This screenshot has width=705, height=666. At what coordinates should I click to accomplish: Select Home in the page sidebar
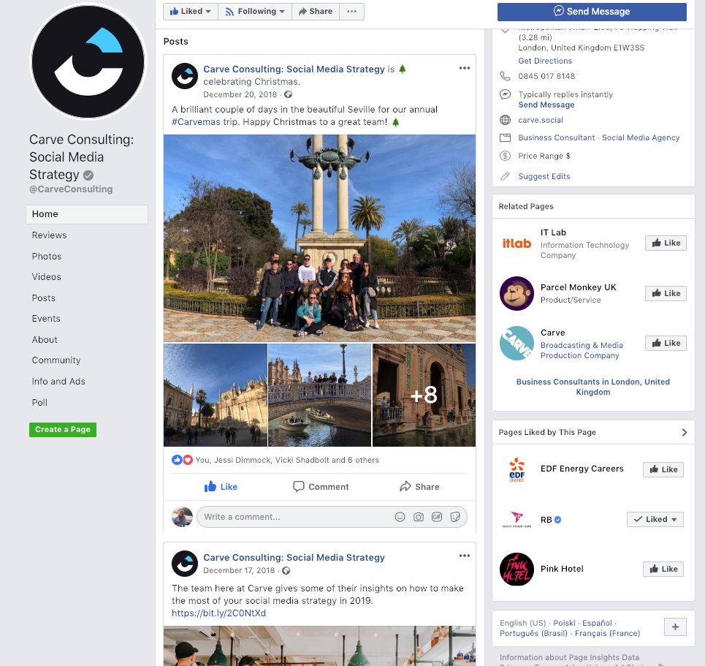[87, 214]
